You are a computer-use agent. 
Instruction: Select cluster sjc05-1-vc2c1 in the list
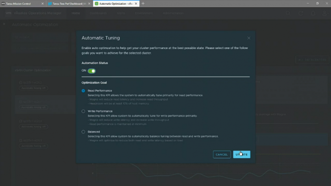tap(32, 102)
